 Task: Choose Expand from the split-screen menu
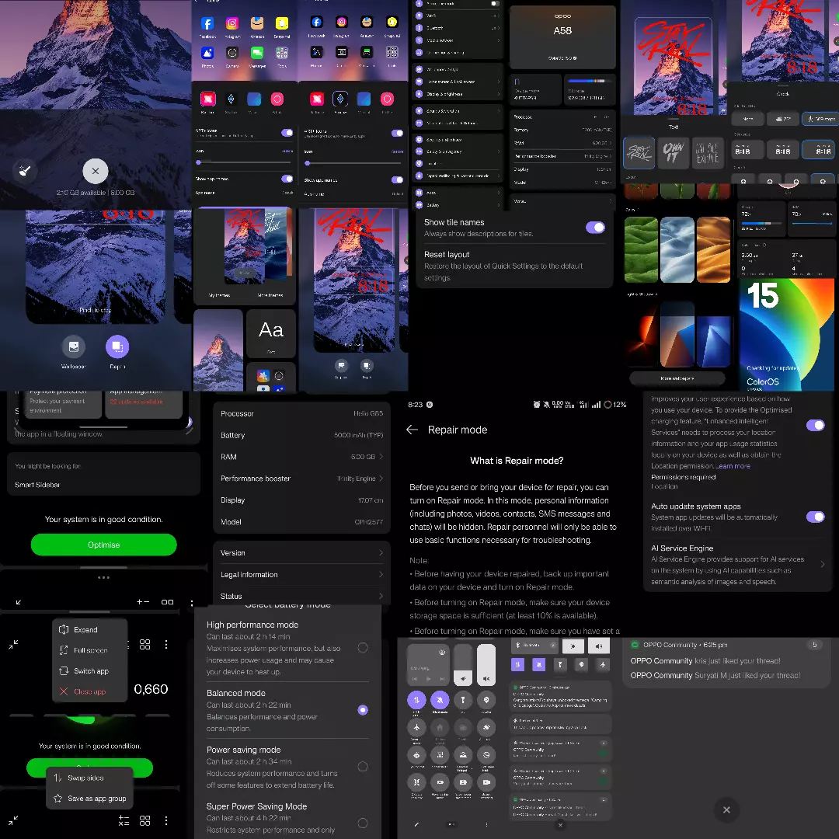coord(90,630)
